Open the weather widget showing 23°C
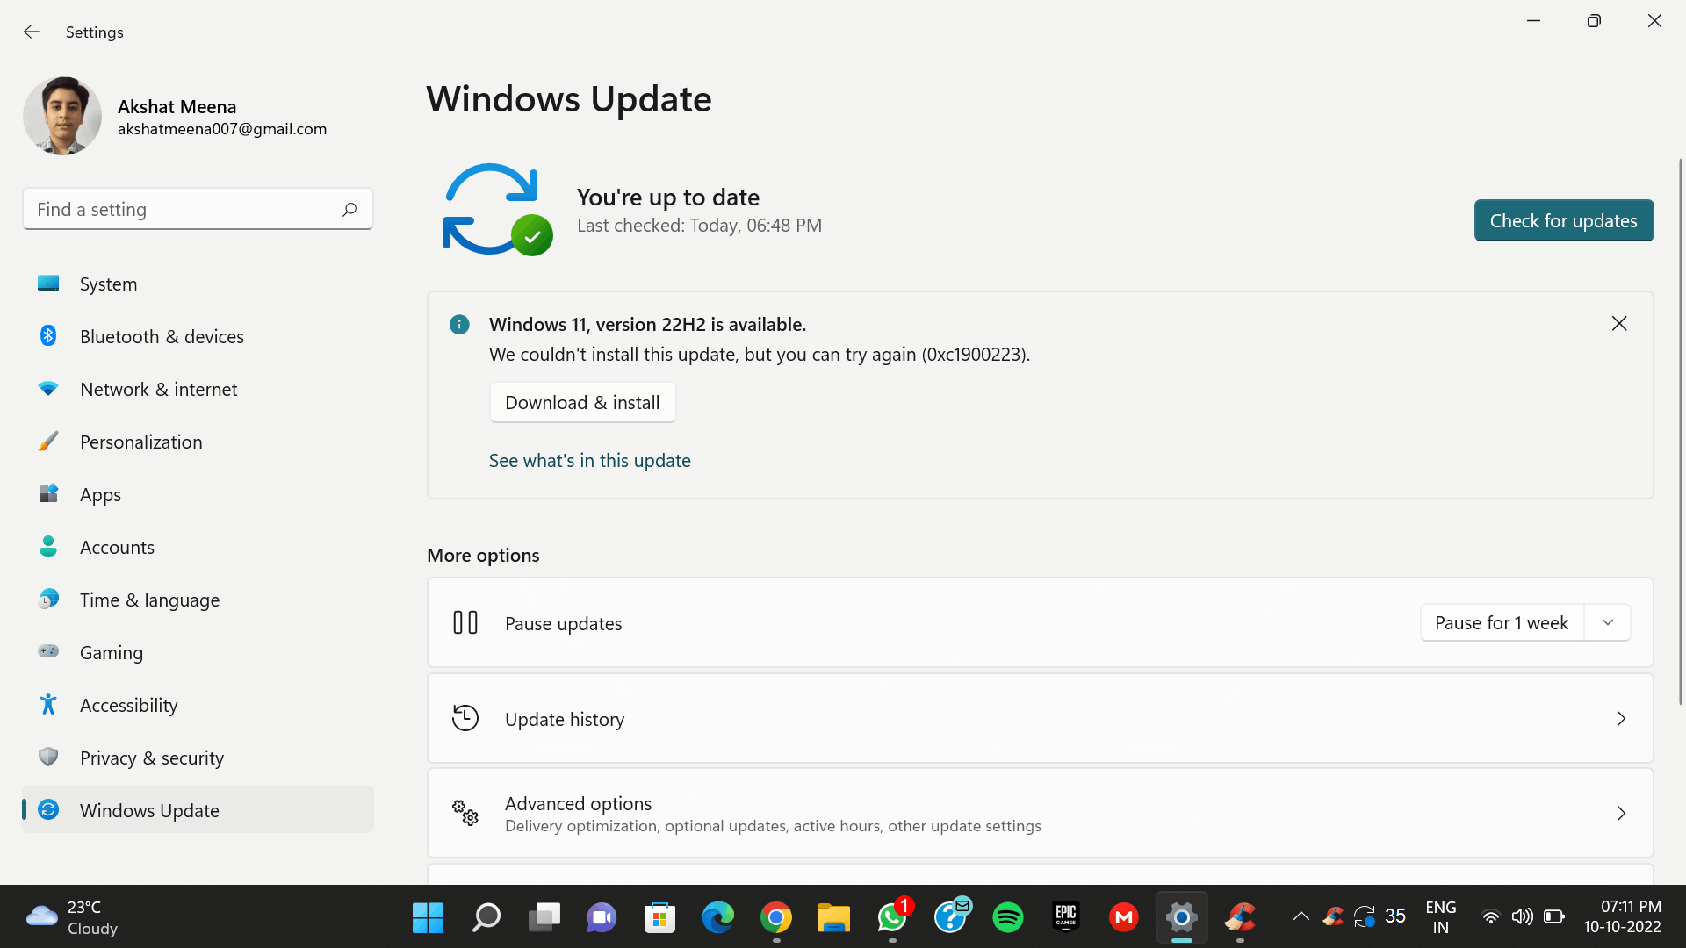This screenshot has width=1686, height=948. click(x=72, y=917)
